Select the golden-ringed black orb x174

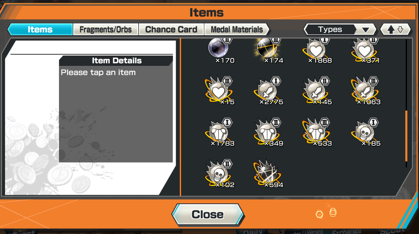coord(269,51)
